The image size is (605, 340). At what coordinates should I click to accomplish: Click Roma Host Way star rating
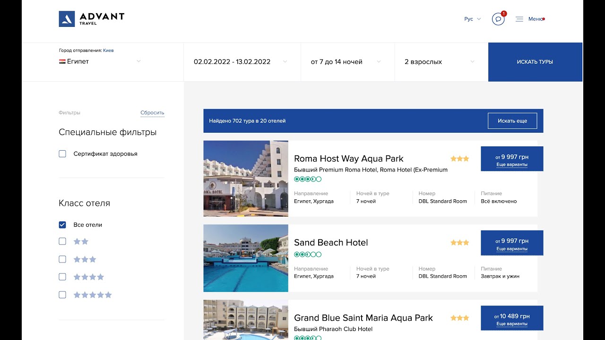click(x=459, y=159)
